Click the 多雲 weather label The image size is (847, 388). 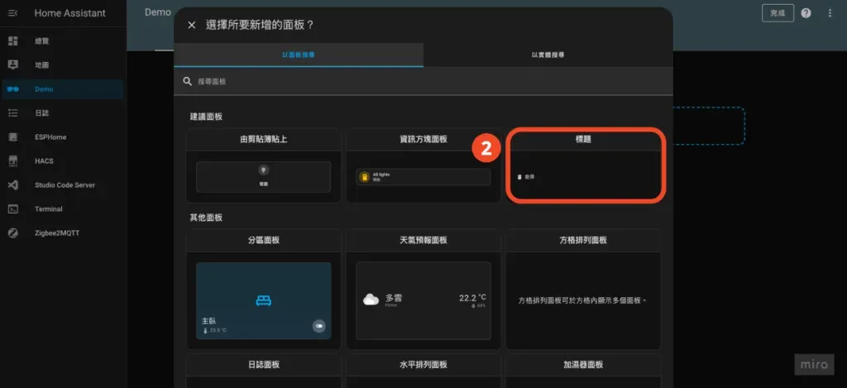point(394,298)
